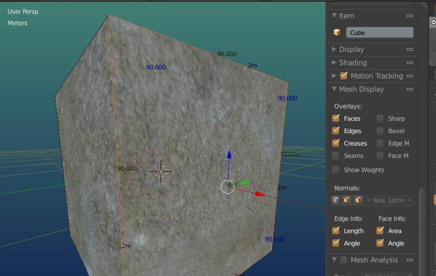Click the normals Size 10cm field
The width and height of the screenshot is (436, 276).
pos(389,200)
